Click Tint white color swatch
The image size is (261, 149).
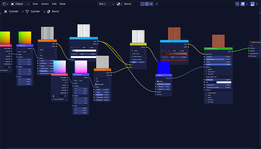pos(224,82)
